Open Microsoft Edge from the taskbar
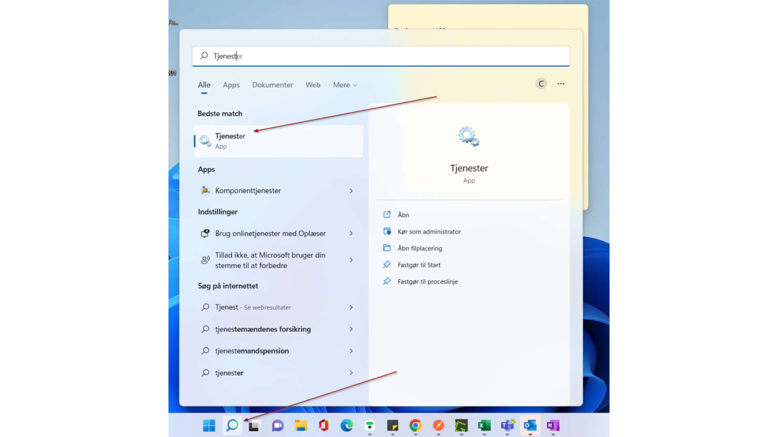This screenshot has width=778, height=437. pos(346,425)
